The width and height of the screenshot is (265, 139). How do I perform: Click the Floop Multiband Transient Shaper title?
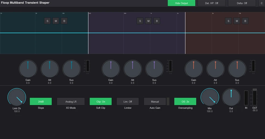pos(25,3)
